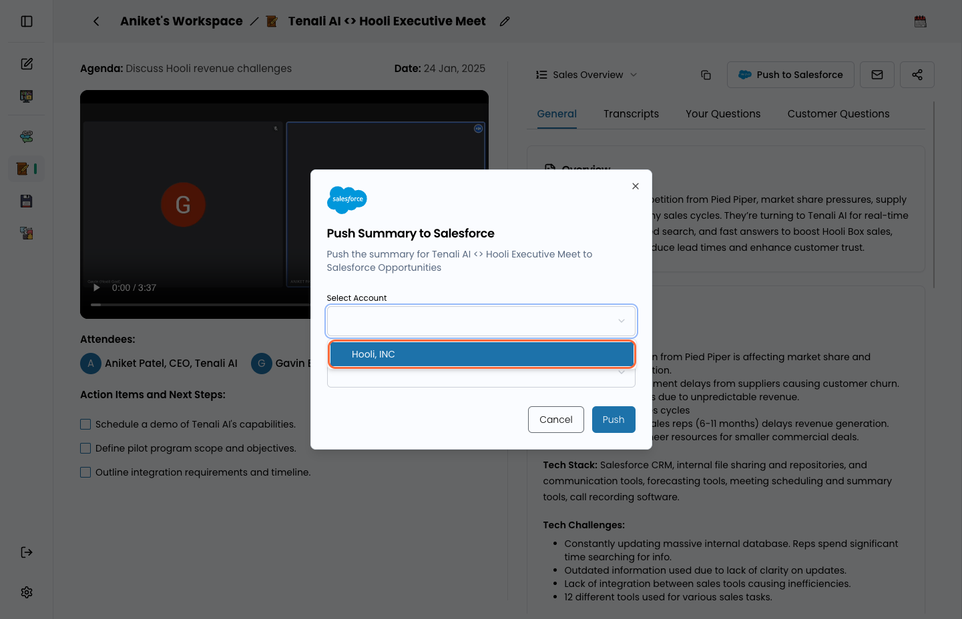Click the logout icon in sidebar

pyautogui.click(x=27, y=552)
